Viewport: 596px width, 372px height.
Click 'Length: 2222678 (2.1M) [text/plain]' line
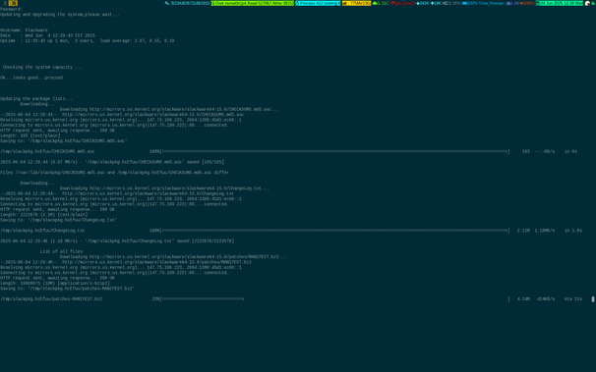tap(43, 215)
